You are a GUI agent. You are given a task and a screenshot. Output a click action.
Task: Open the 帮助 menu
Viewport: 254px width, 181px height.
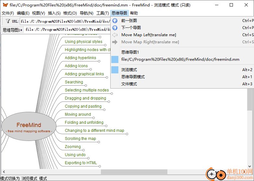pos(134,13)
